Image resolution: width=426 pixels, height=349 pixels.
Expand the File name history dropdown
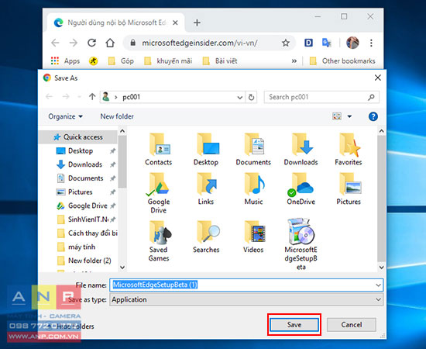[378, 285]
